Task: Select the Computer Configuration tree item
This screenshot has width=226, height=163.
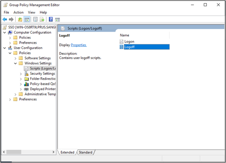Action: point(32,32)
